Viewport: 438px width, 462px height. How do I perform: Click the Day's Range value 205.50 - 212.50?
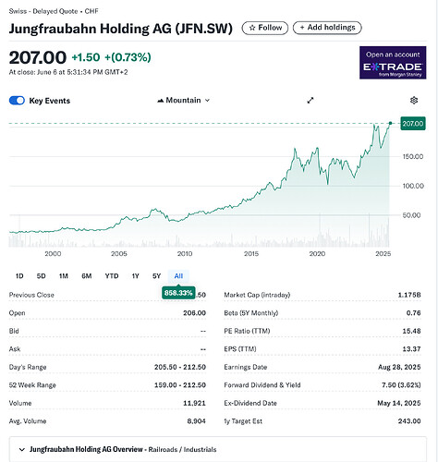point(180,367)
